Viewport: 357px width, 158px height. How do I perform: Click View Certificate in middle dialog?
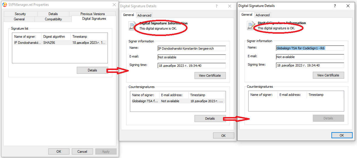coord(210,76)
